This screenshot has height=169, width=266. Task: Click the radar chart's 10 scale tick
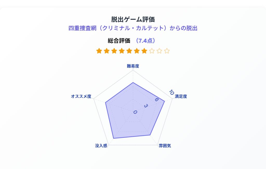pos(171,92)
